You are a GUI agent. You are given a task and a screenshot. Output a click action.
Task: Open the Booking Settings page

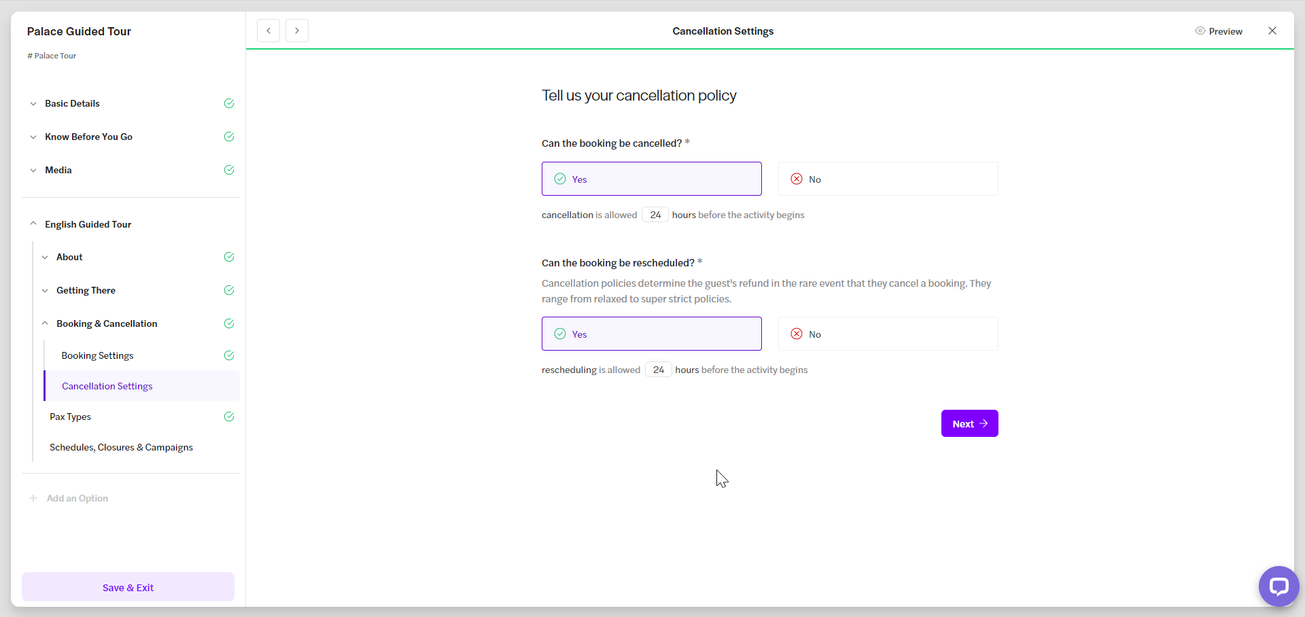coord(97,355)
